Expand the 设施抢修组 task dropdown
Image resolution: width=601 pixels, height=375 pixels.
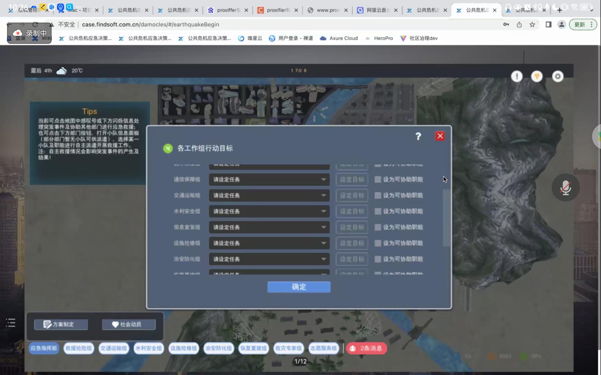pyautogui.click(x=269, y=243)
